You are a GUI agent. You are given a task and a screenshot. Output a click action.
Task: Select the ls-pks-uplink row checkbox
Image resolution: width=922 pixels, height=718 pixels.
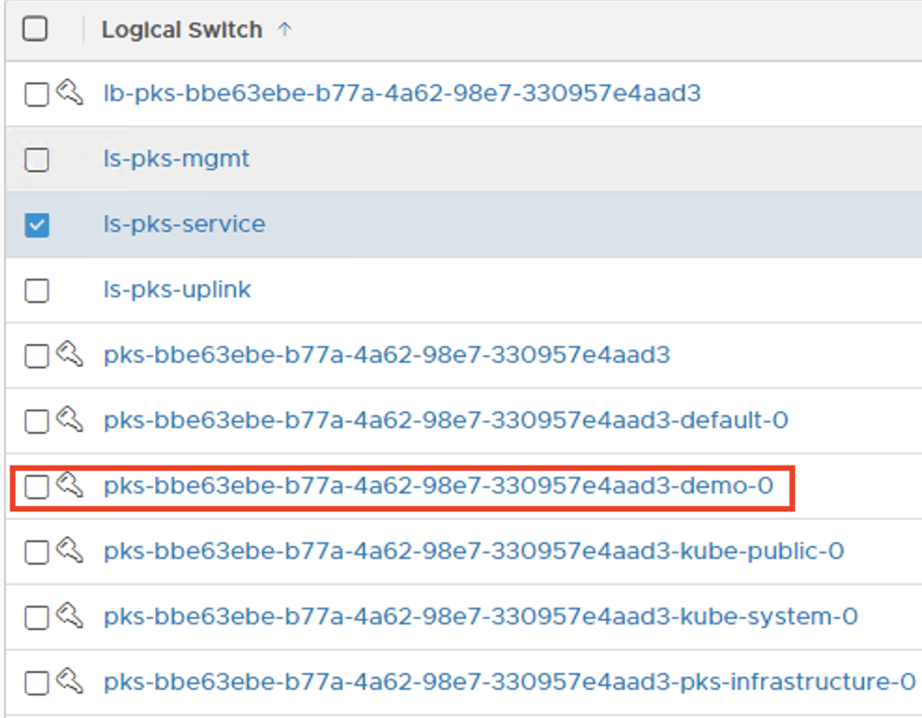[36, 291]
